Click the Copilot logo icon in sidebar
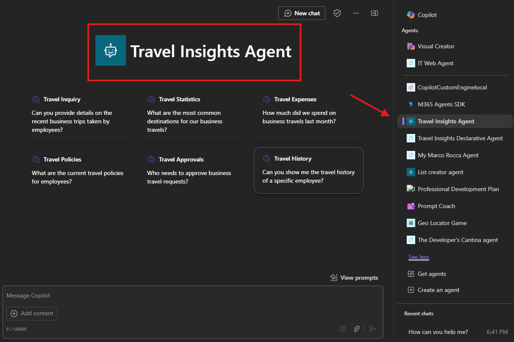 point(411,15)
